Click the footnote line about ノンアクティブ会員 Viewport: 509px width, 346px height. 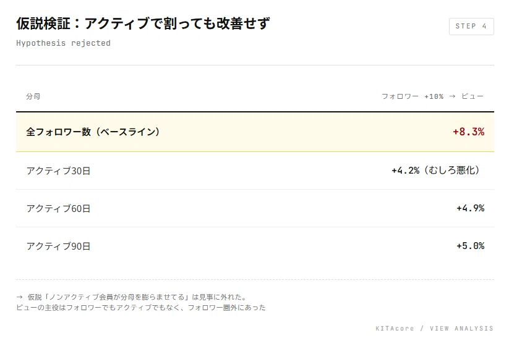(132, 297)
